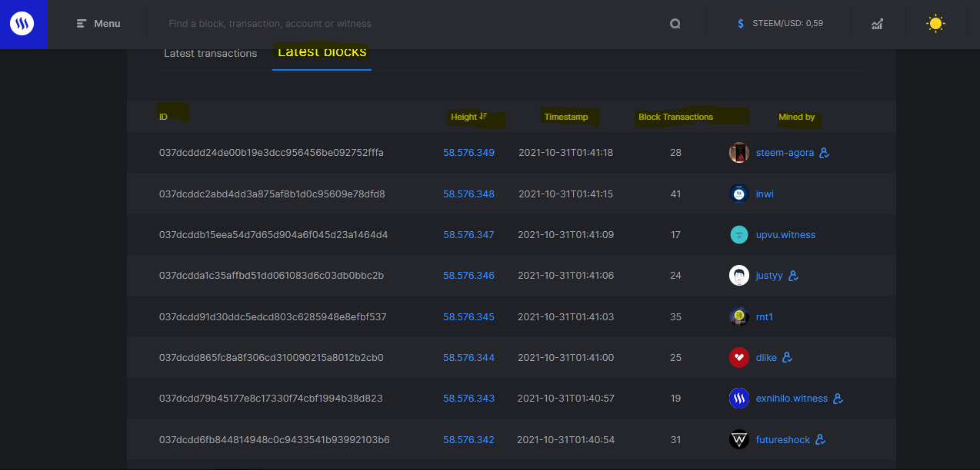Select block ID 037dcdd91d30ddc5edcd803c6285948e8efbf537
The image size is (980, 470).
pyautogui.click(x=273, y=317)
